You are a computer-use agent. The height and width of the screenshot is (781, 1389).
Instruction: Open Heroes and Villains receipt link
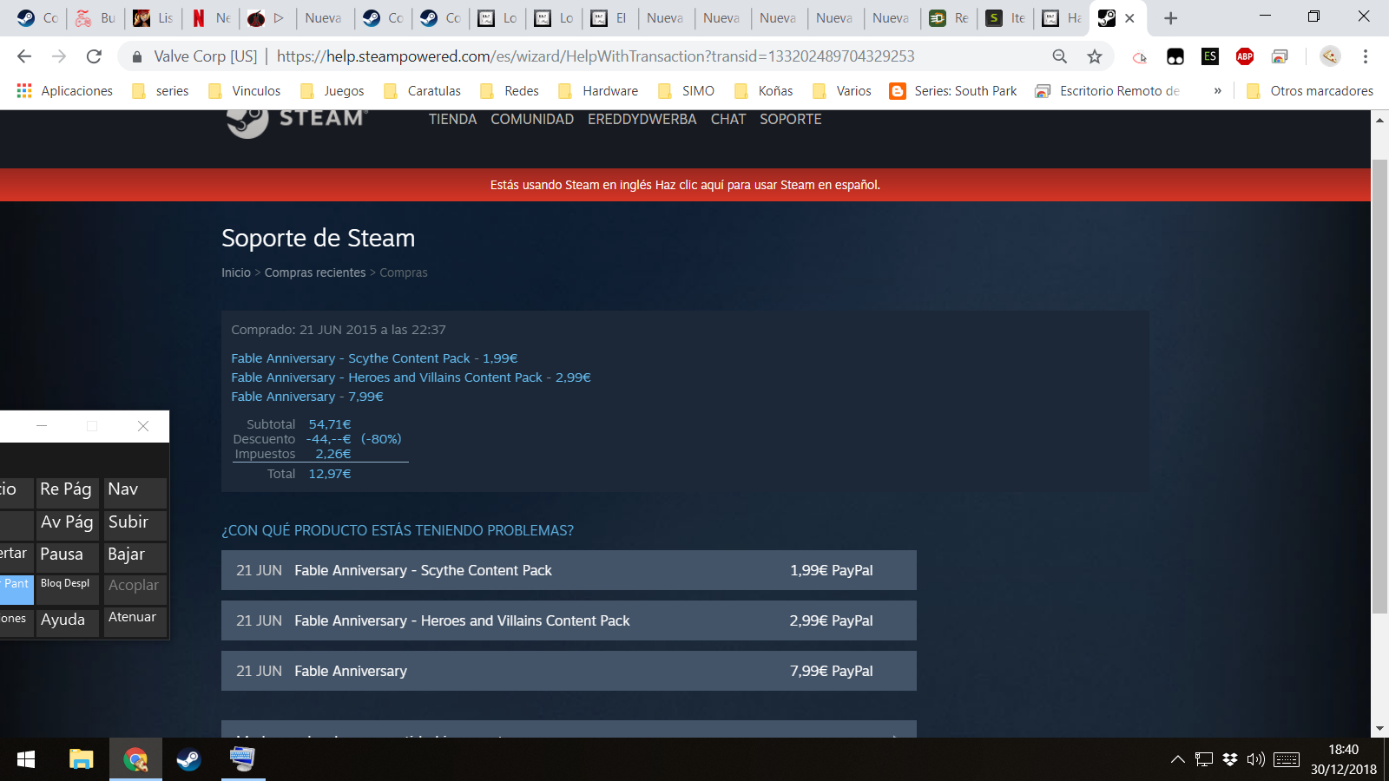pyautogui.click(x=411, y=377)
